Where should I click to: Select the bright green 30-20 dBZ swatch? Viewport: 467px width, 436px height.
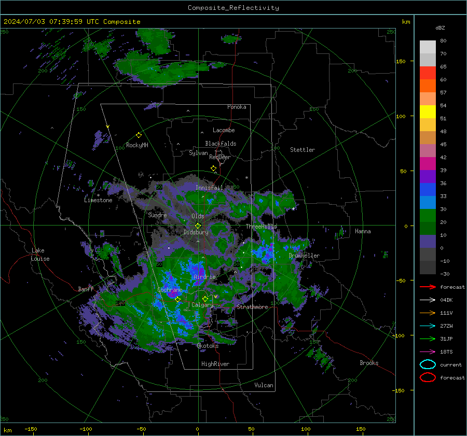pos(428,216)
